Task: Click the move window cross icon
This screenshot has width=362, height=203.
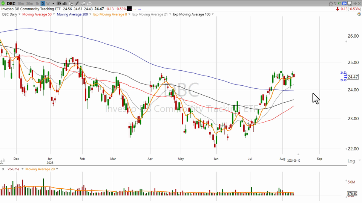Action: coord(355,3)
